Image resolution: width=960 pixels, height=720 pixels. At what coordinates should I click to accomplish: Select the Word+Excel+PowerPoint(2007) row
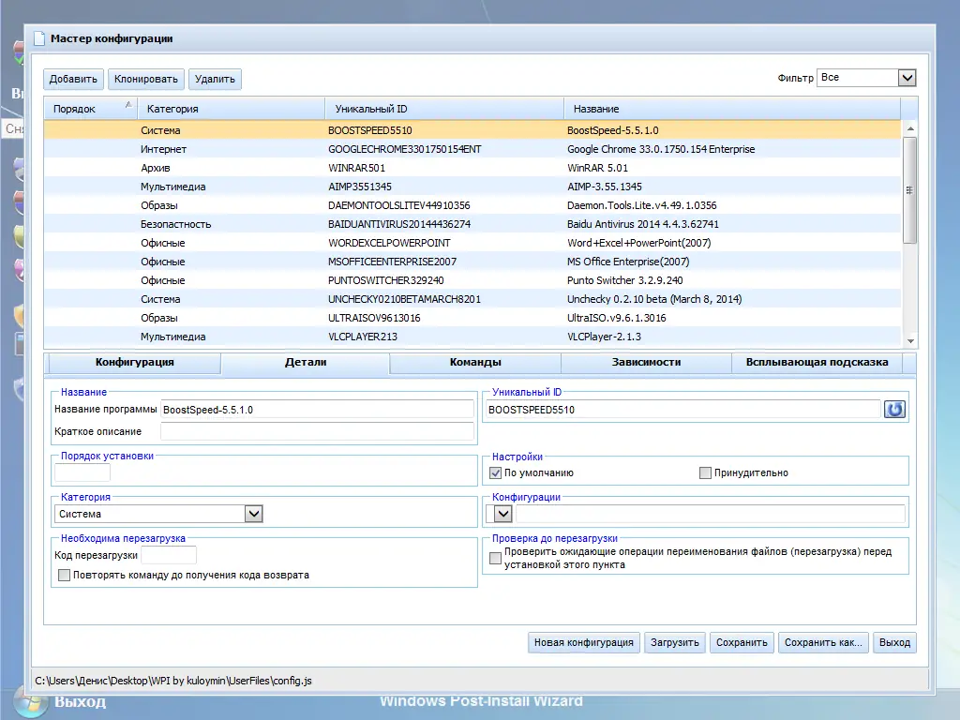tap(472, 243)
